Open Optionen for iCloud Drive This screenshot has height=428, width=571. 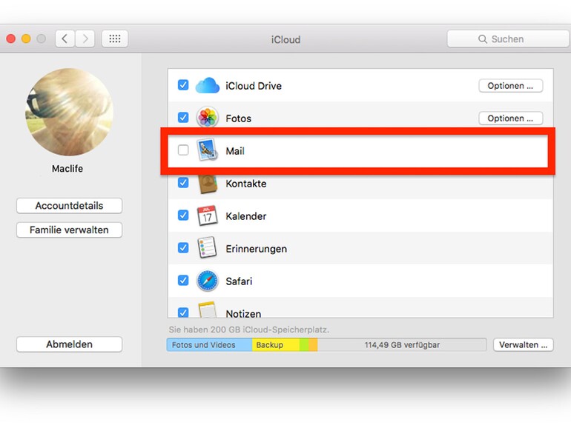[510, 86]
